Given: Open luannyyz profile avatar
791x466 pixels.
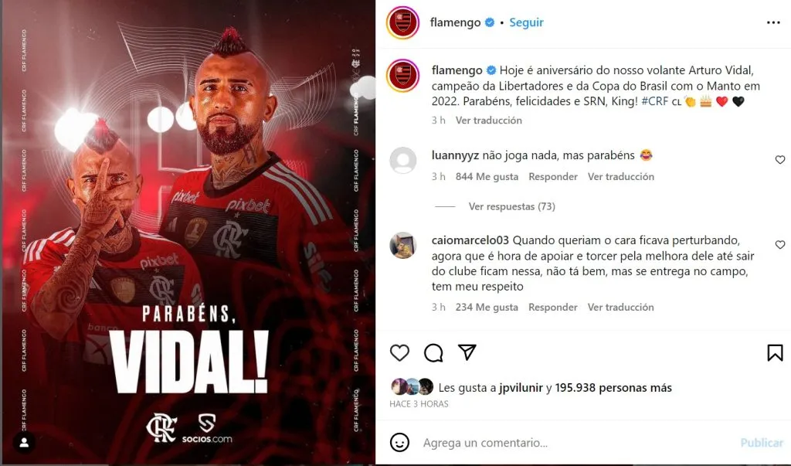Looking at the screenshot, I should tap(403, 160).
